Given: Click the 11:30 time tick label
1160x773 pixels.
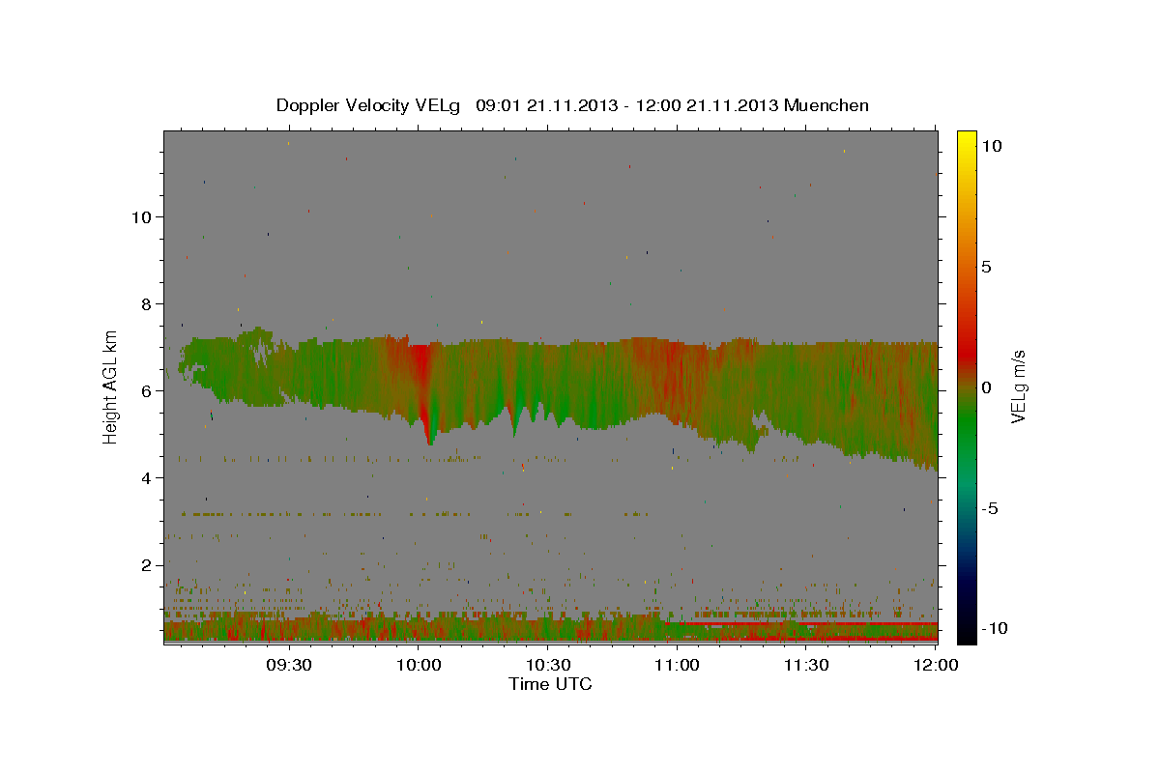Looking at the screenshot, I should [x=805, y=665].
